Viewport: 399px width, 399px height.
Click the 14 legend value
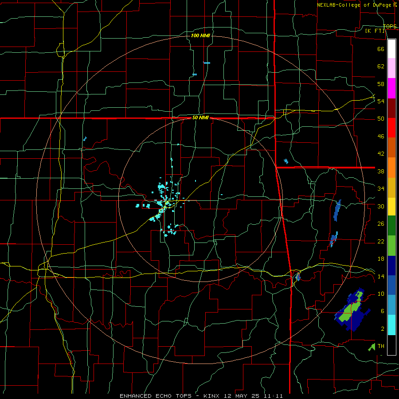click(381, 276)
